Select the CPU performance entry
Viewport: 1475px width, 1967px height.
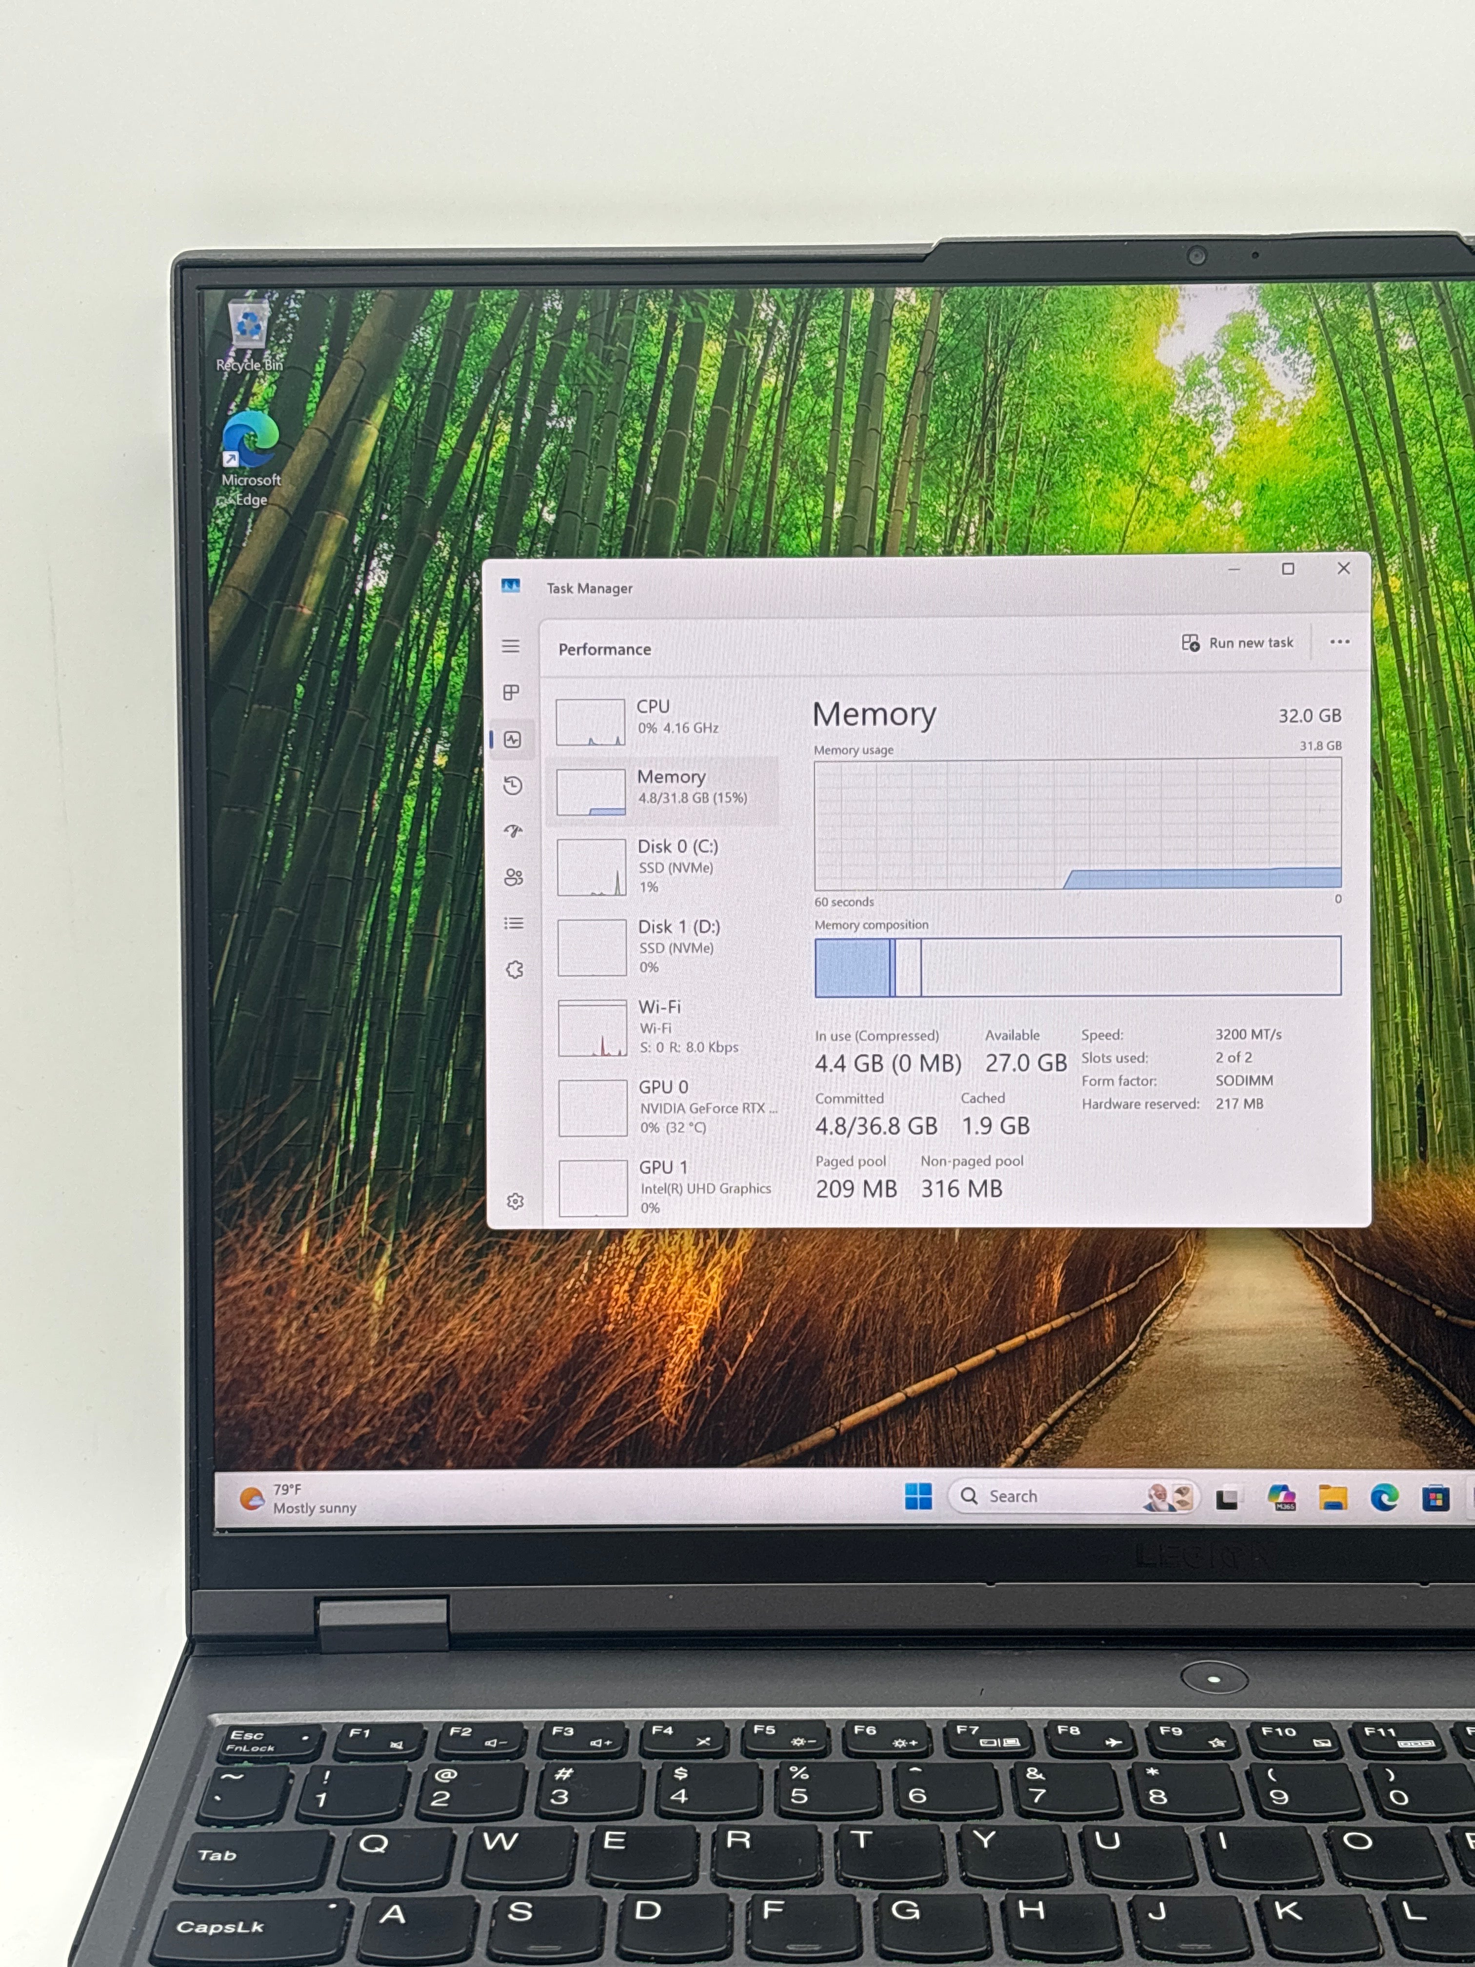point(663,720)
